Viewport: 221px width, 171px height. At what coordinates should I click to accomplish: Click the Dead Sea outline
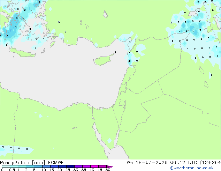[124, 105]
